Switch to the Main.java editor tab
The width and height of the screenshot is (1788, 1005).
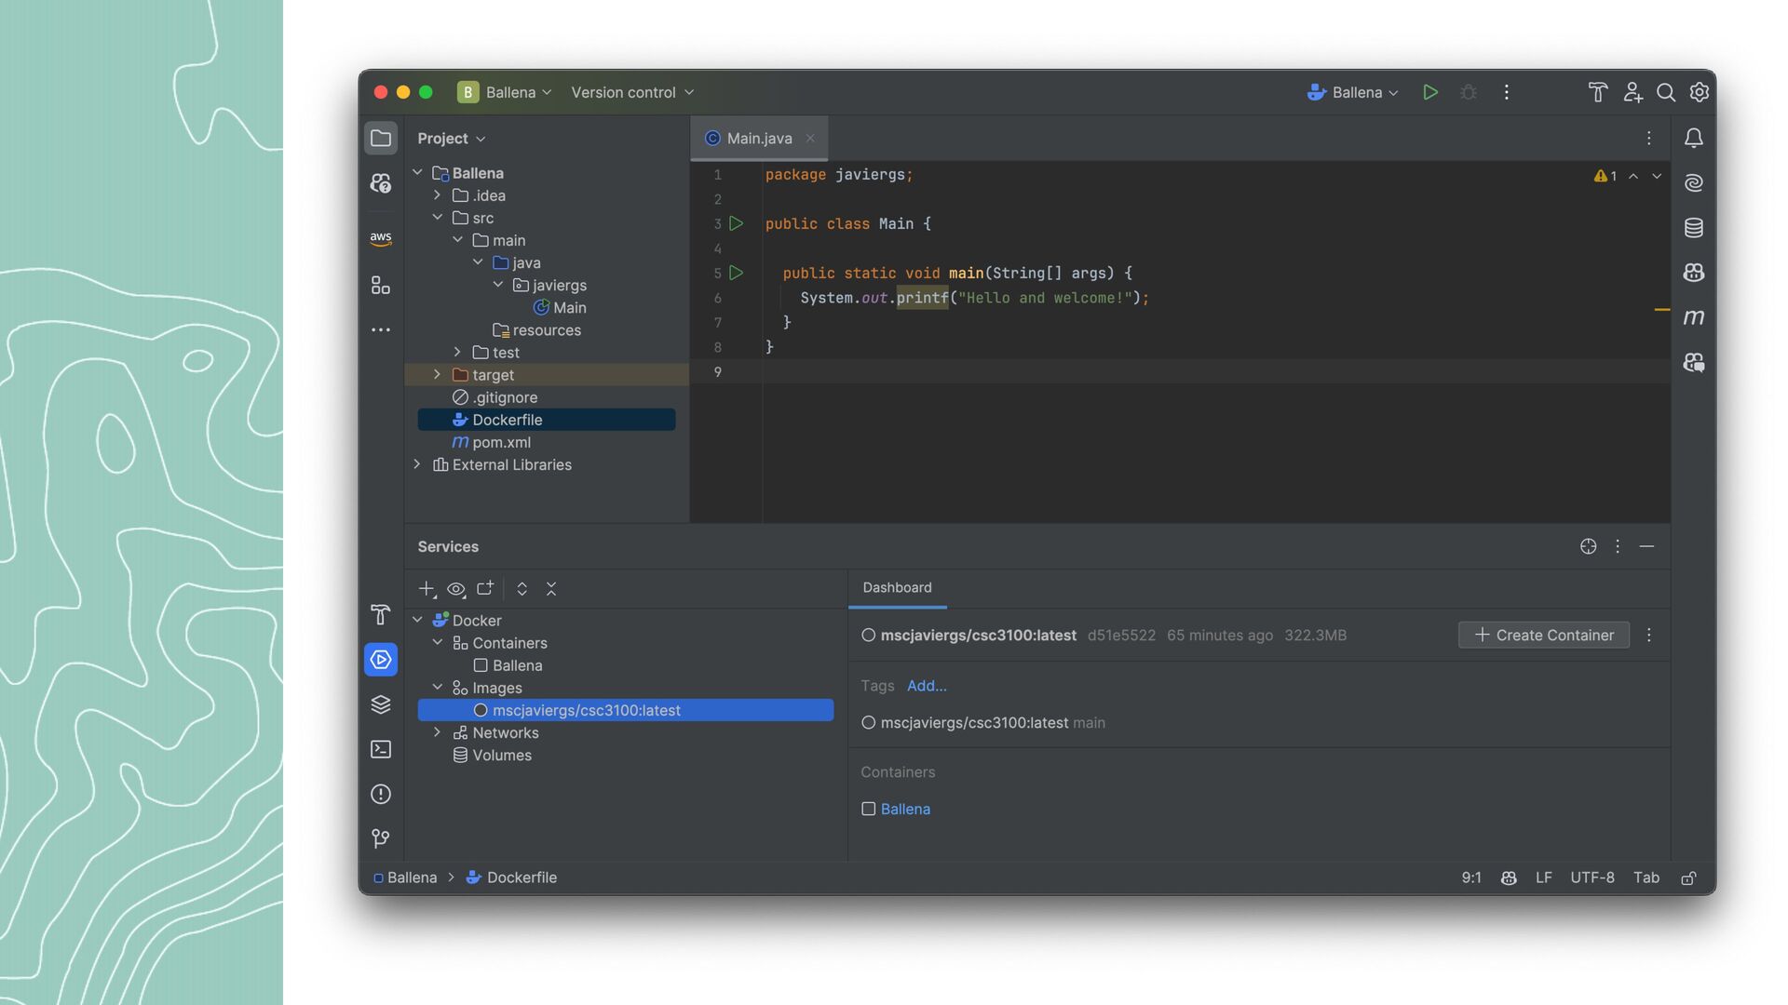[x=759, y=138]
